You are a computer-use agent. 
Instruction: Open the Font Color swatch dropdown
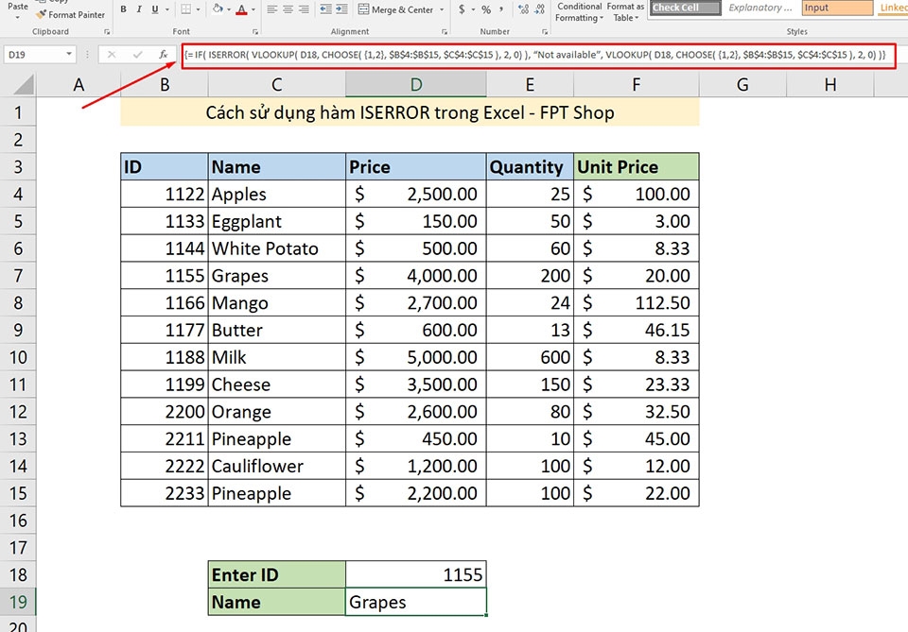point(252,9)
